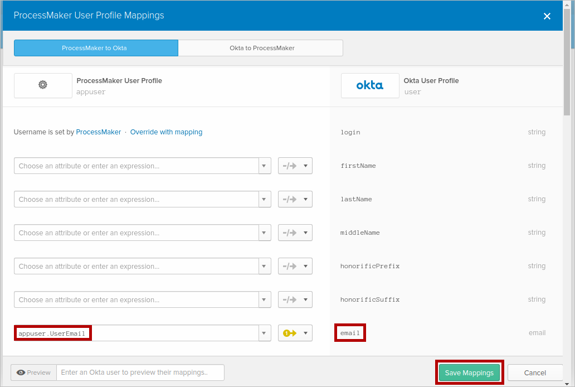Screen dimensions: 575x387
Task: Toggle the Preview eye button
Action: point(33,373)
